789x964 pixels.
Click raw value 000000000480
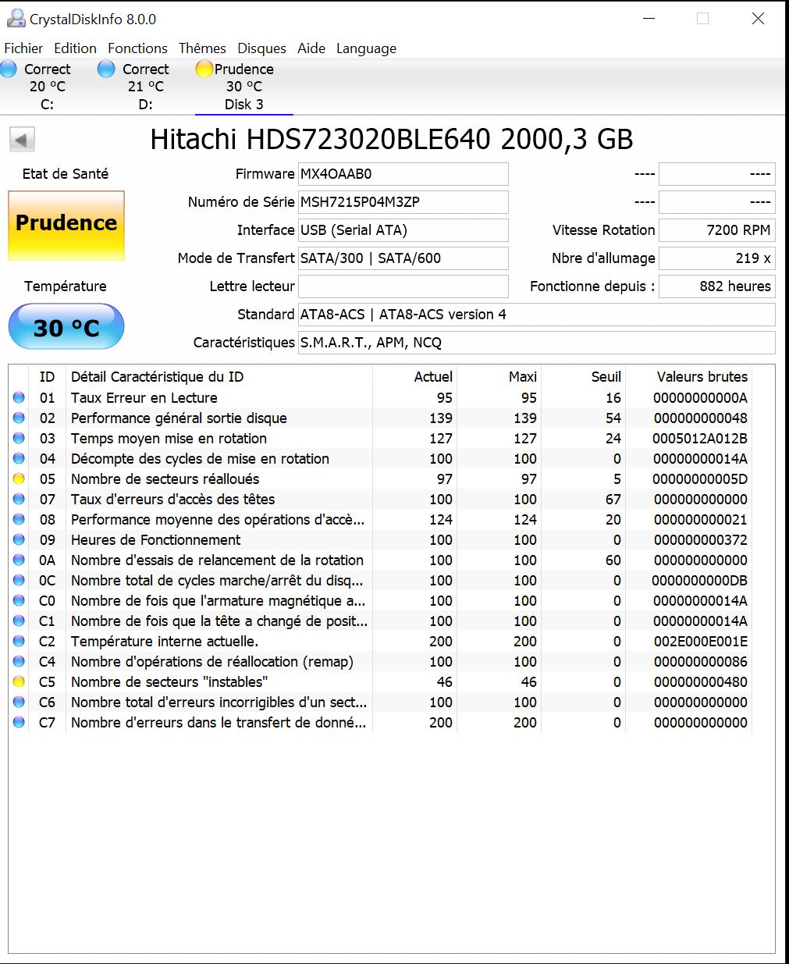point(701,681)
